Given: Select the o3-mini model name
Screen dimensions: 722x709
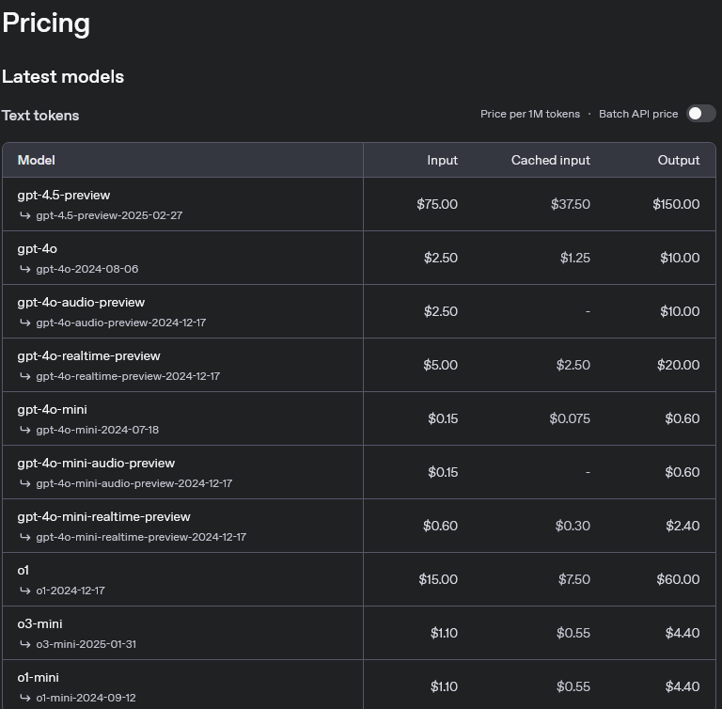Looking at the screenshot, I should (39, 623).
